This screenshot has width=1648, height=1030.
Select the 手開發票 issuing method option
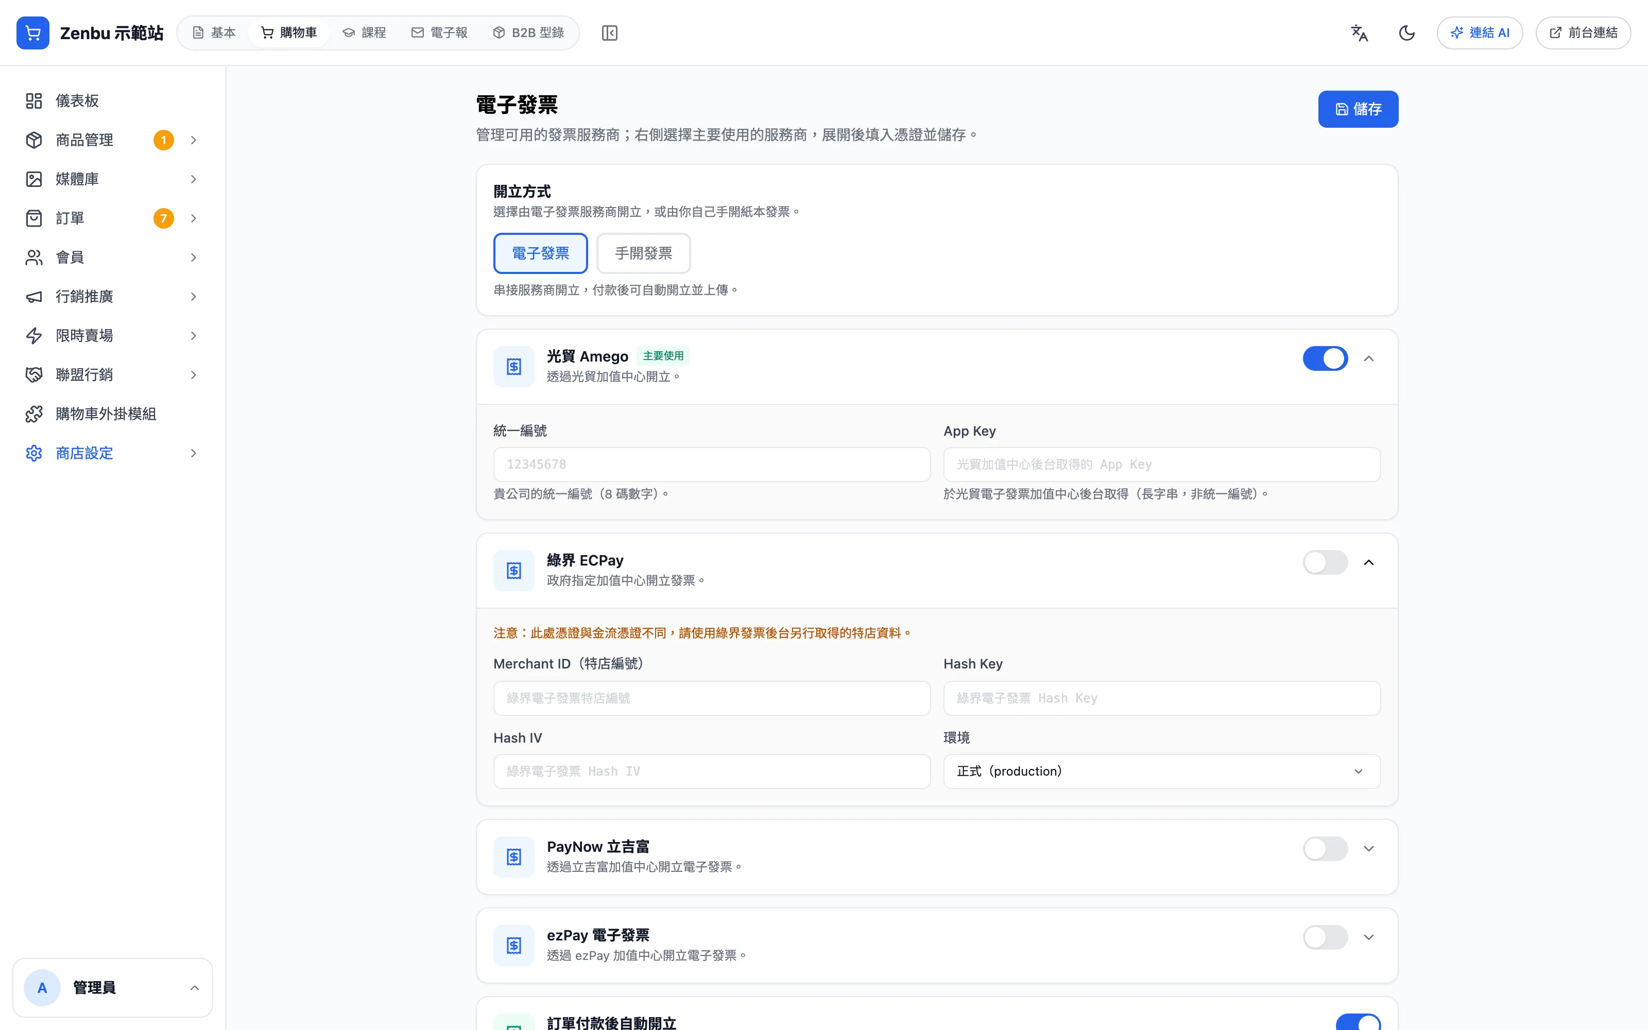(x=644, y=253)
